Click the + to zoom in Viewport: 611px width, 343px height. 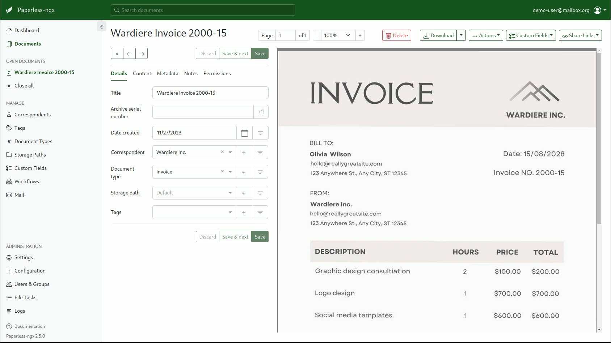coord(360,35)
